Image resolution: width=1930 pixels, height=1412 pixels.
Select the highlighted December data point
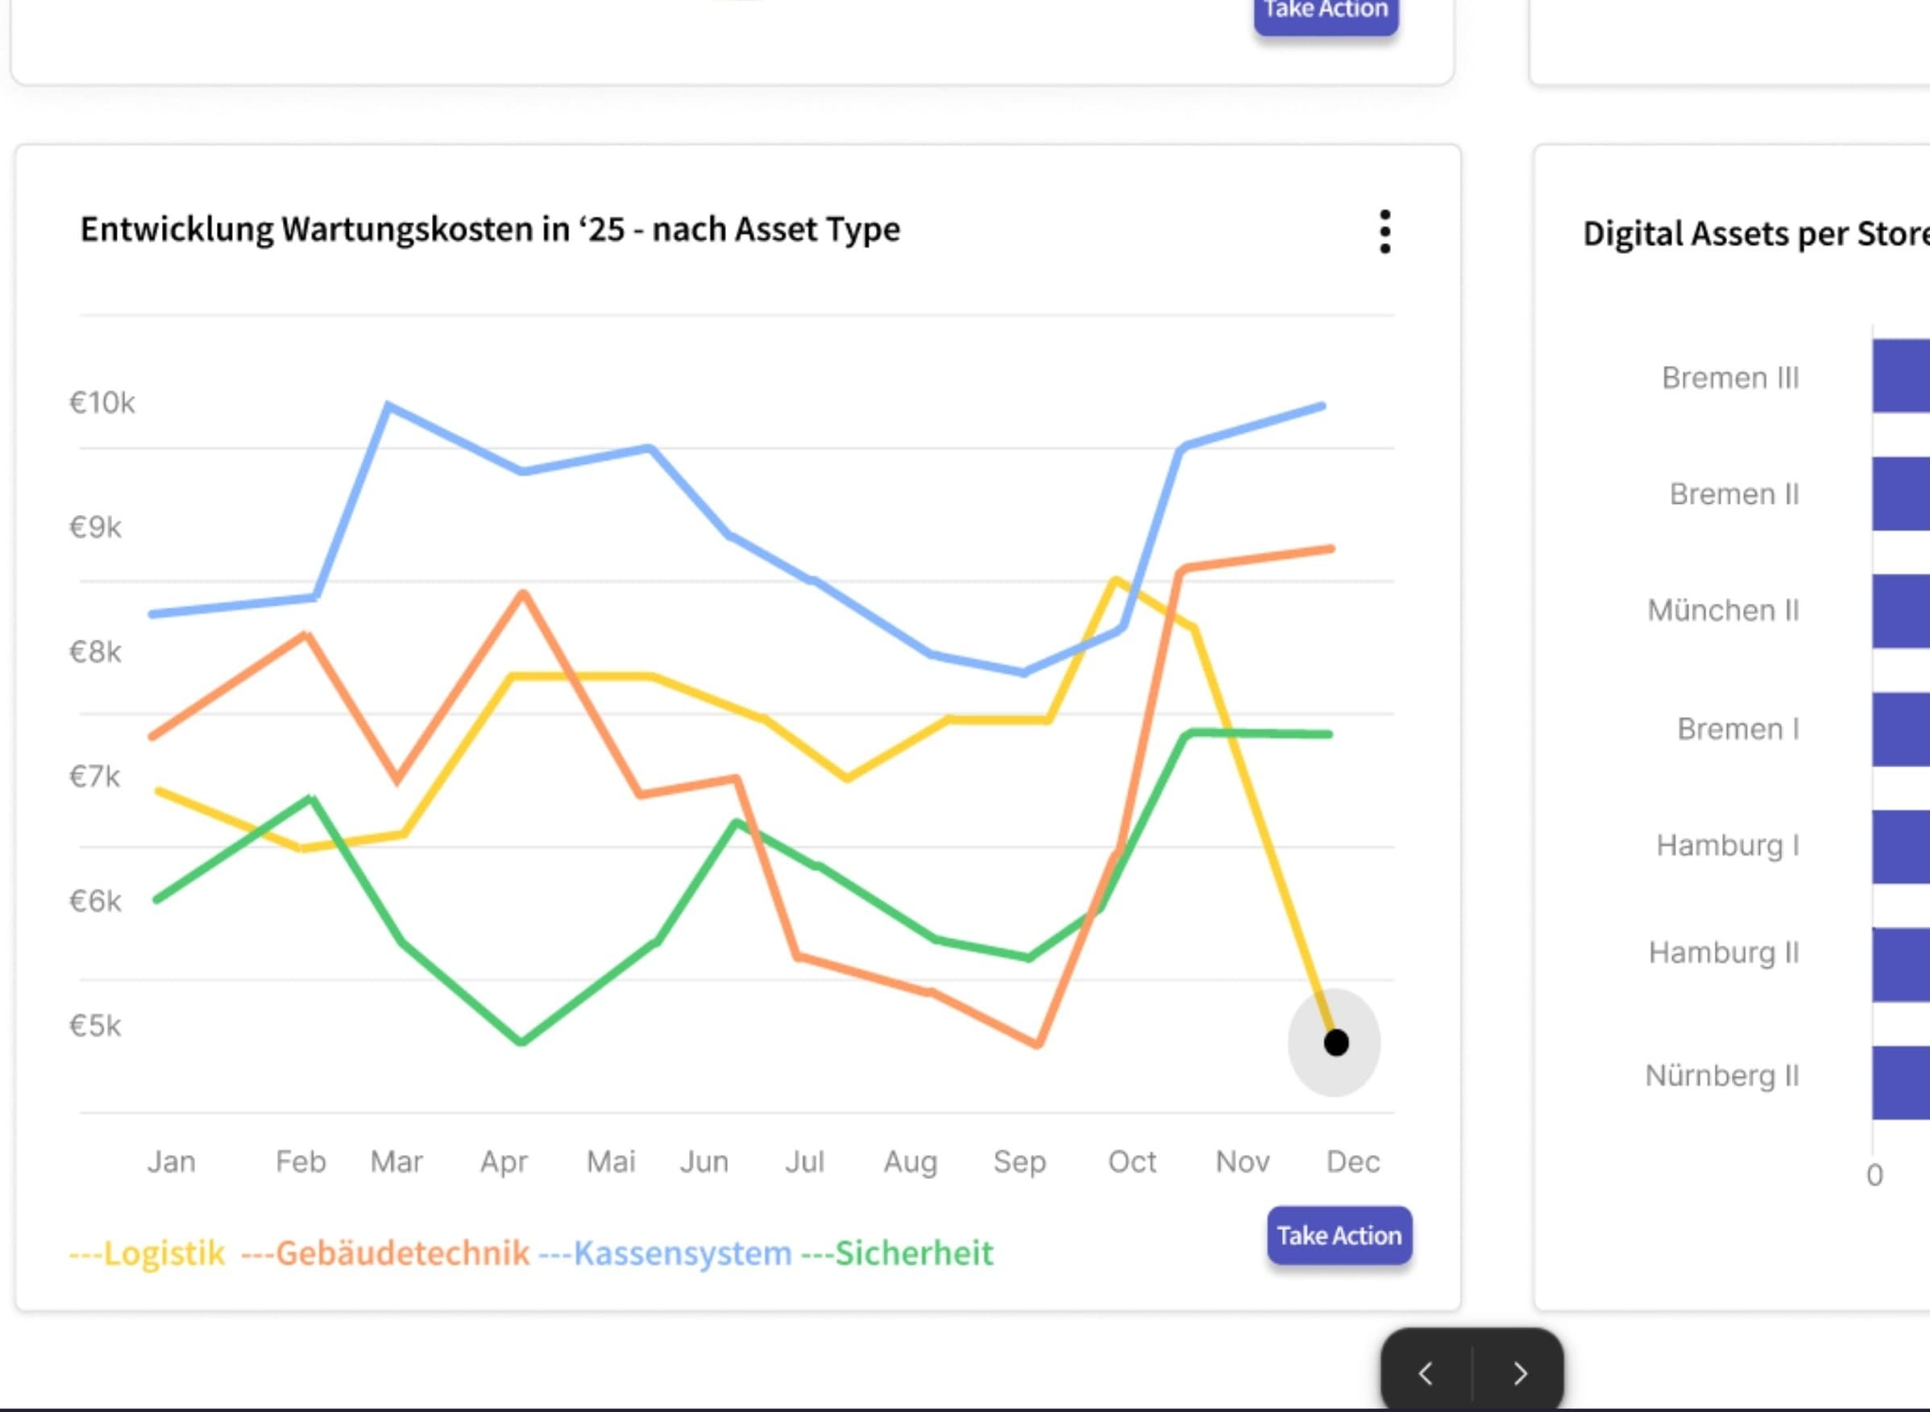1336,1041
